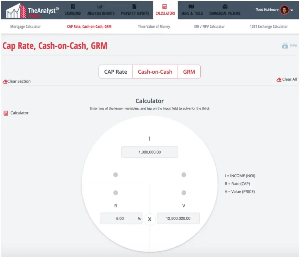
Task: Select the Income (I) value field
Action: click(x=150, y=152)
